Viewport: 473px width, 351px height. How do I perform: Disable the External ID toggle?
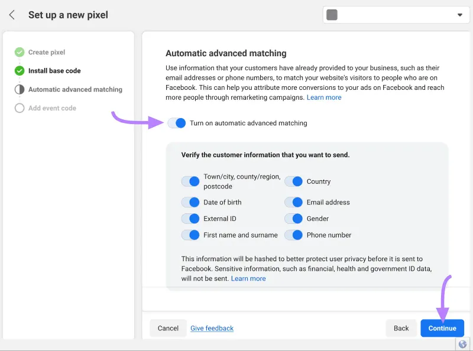(x=190, y=218)
